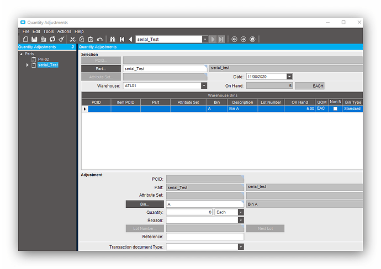Click the Bin A description cell

click(x=242, y=109)
